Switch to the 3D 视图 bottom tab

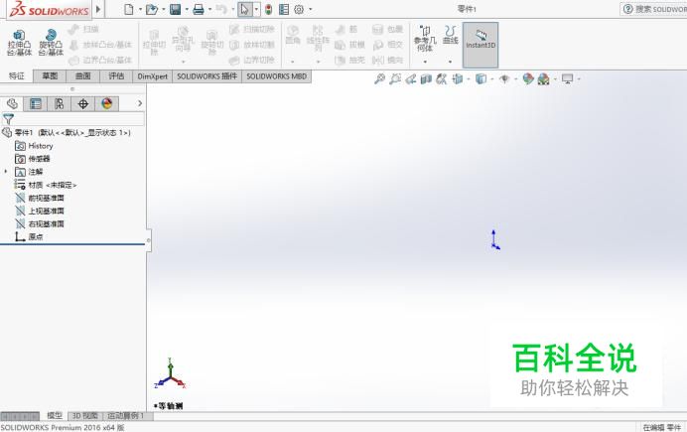85,416
